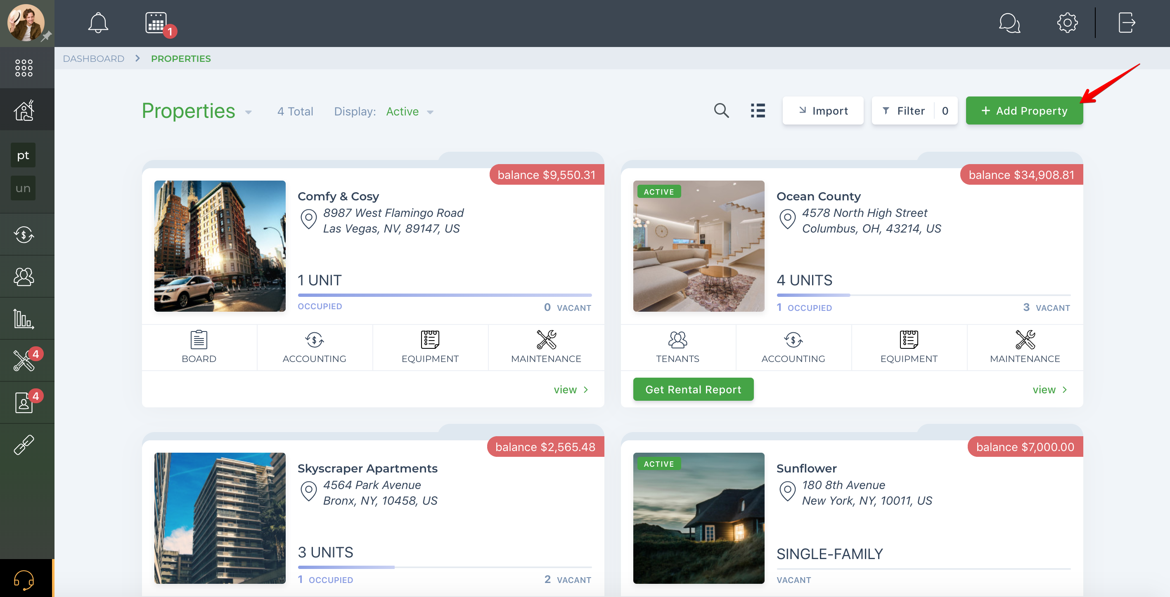The width and height of the screenshot is (1170, 597).
Task: Click the Comfy & Cosy title
Action: [338, 196]
